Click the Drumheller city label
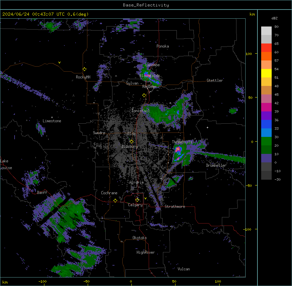The height and width of the screenshot is (286, 292). click(x=216, y=165)
